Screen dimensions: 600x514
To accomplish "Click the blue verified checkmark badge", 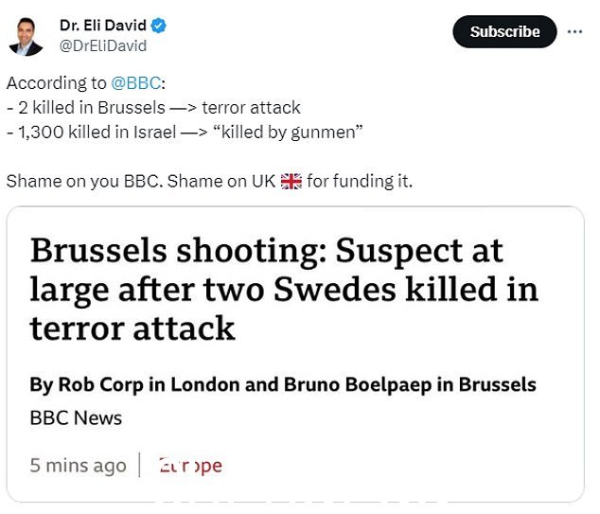I will tap(158, 26).
